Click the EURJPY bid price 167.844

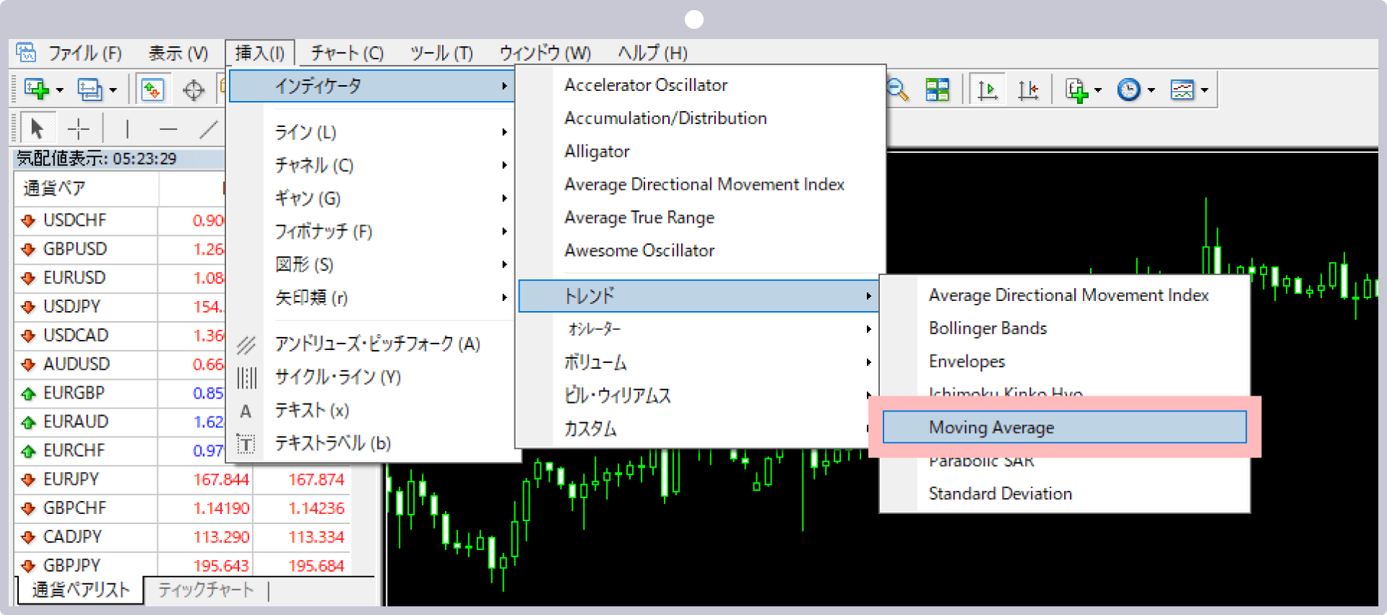(220, 480)
